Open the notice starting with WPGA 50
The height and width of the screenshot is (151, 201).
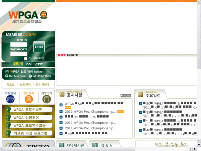(x=95, y=104)
